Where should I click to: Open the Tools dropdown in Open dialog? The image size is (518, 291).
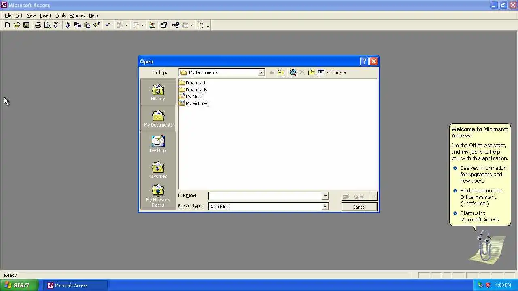click(x=339, y=72)
